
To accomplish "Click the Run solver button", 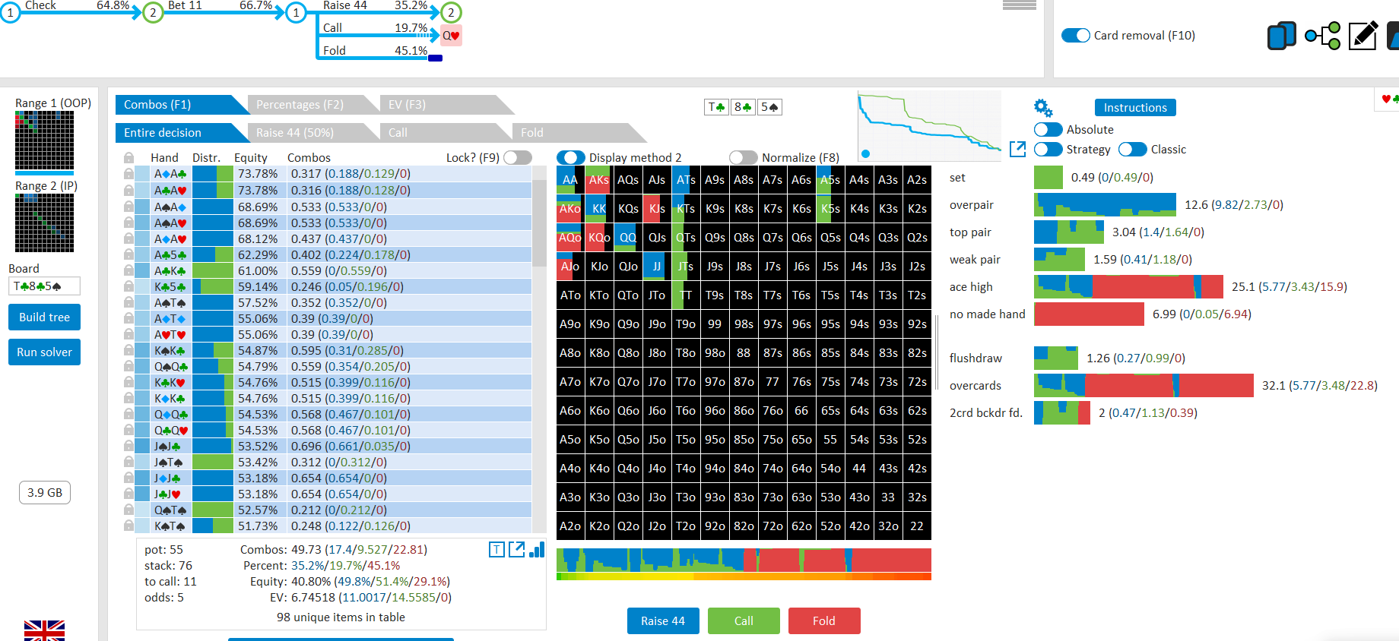I will click(44, 352).
